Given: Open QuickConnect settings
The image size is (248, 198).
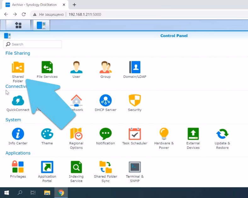Looking at the screenshot, I should [x=18, y=101].
